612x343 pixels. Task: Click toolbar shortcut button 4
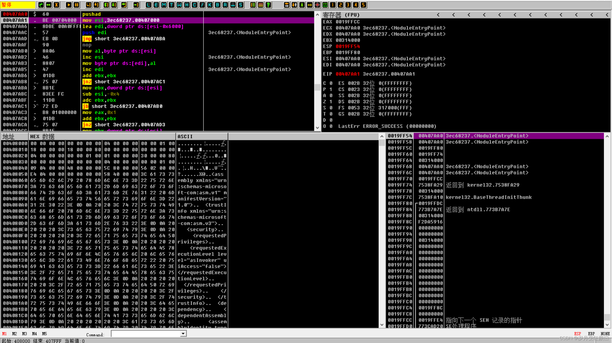pyautogui.click(x=356, y=5)
